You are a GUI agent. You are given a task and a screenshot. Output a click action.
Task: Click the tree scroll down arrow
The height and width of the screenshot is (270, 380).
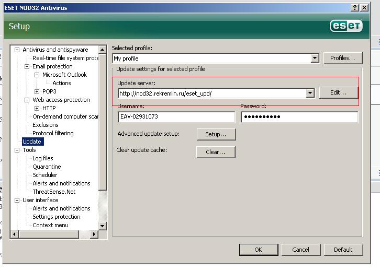pos(102,226)
